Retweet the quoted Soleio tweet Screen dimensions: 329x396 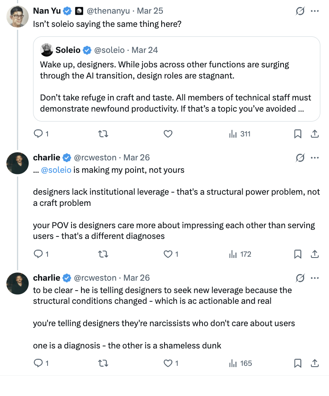pos(103,134)
